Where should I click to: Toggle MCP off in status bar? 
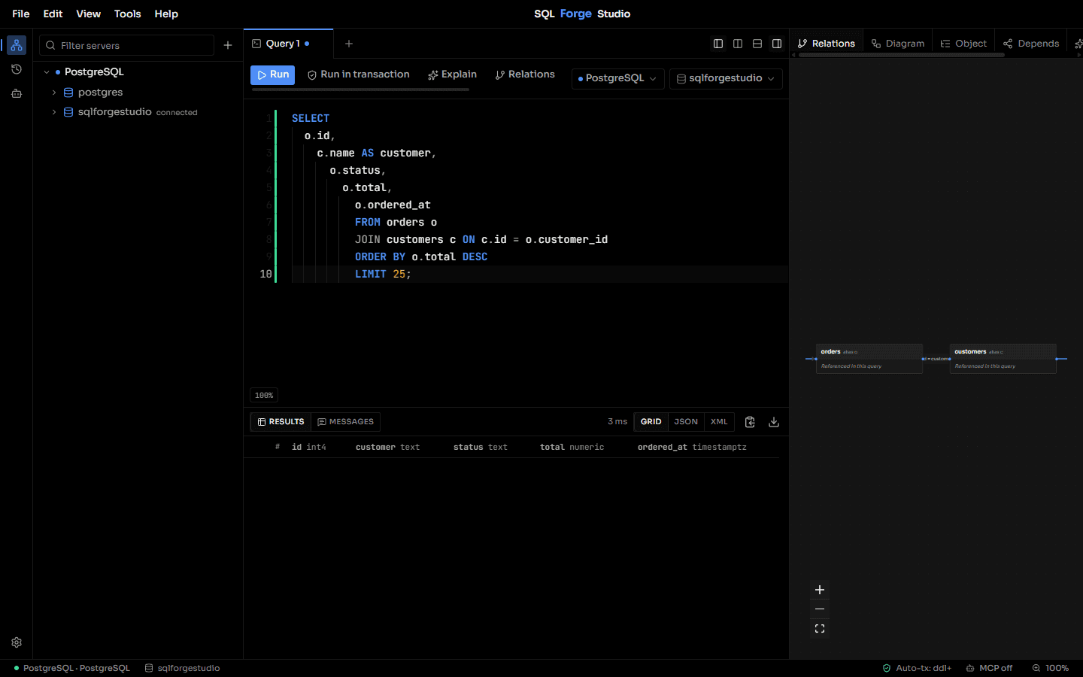(x=990, y=668)
